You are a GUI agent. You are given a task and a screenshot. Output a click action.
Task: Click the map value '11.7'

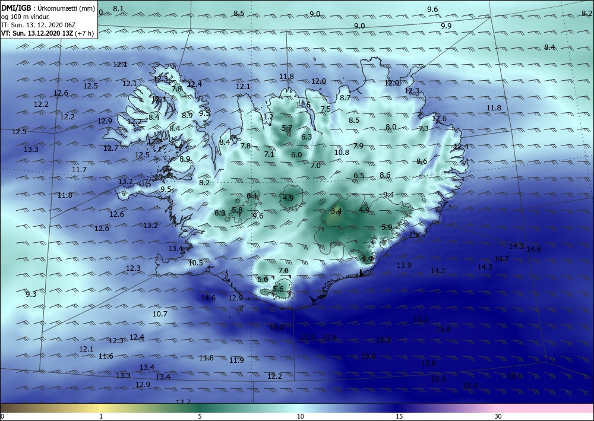(x=79, y=170)
